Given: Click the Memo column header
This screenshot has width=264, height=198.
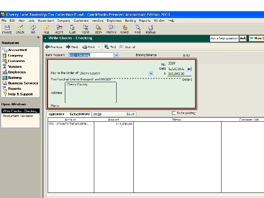Looking at the screenshot, I should pyautogui.click(x=177, y=120).
